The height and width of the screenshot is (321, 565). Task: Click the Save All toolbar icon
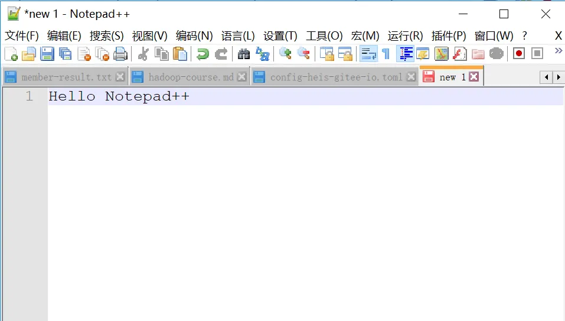point(65,54)
